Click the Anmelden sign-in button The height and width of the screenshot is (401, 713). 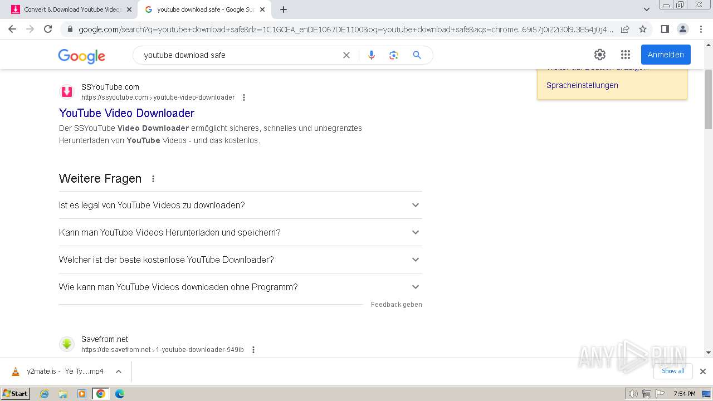point(666,55)
